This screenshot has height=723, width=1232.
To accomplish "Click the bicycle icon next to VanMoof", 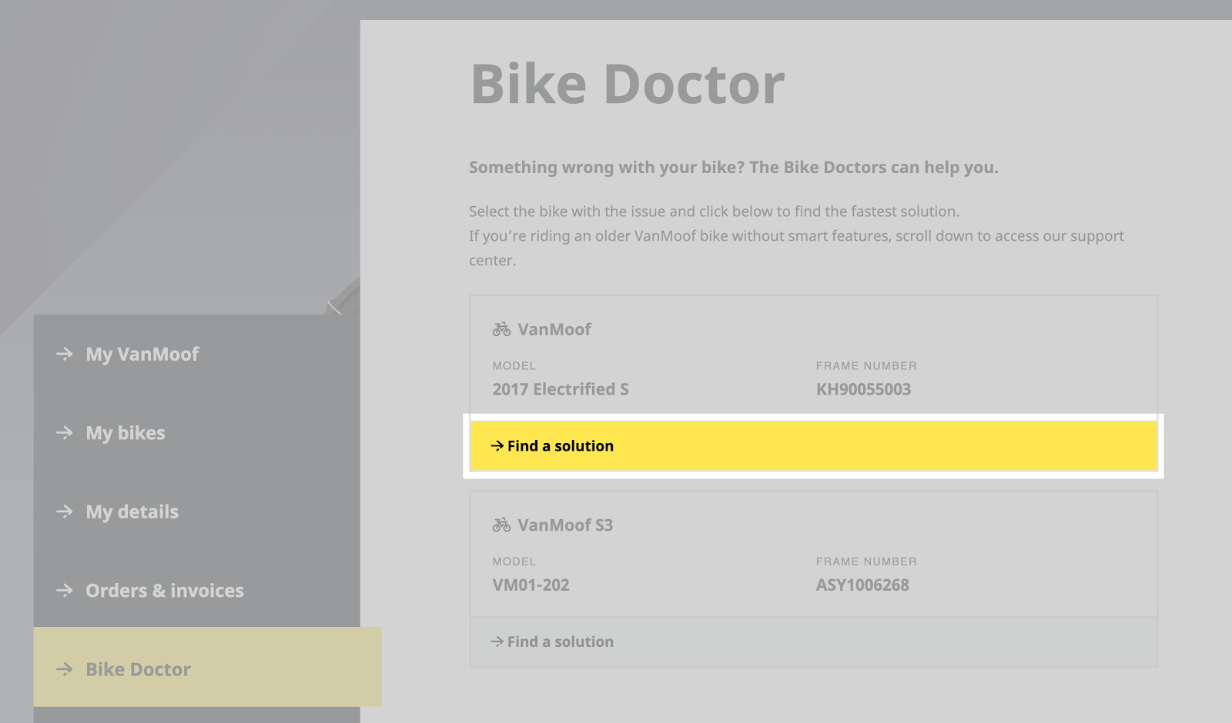I will click(x=502, y=329).
